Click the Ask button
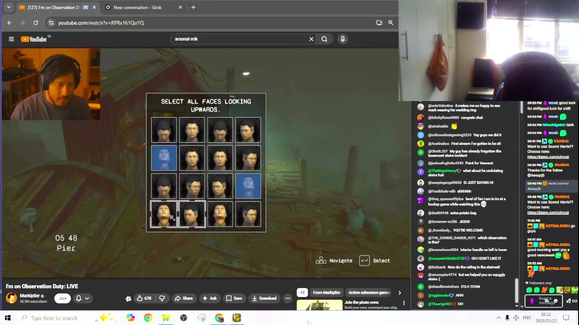The width and height of the screenshot is (579, 325). [209, 298]
